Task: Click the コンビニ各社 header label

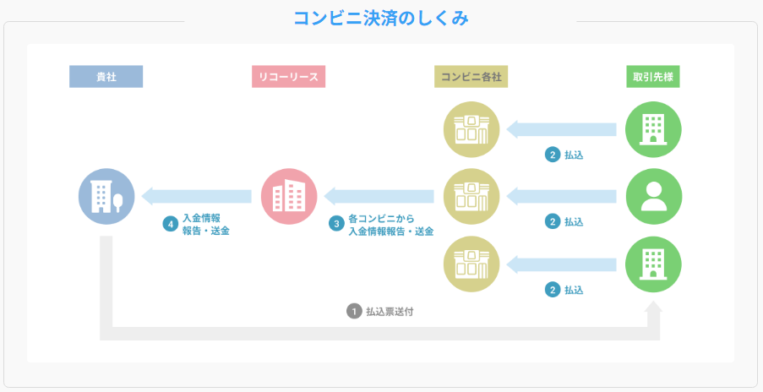Action: (471, 77)
